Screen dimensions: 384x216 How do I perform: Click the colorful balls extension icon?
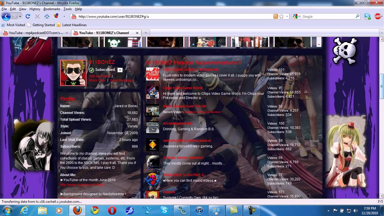[56, 16]
